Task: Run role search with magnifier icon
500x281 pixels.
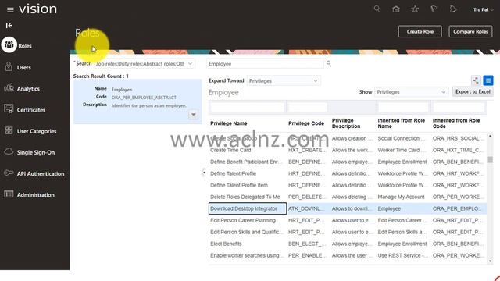Action: (x=329, y=64)
